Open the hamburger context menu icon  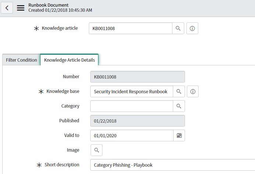tap(21, 8)
